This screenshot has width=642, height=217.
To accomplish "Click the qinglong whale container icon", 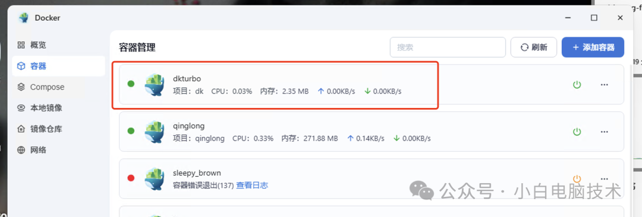I will [x=155, y=132].
